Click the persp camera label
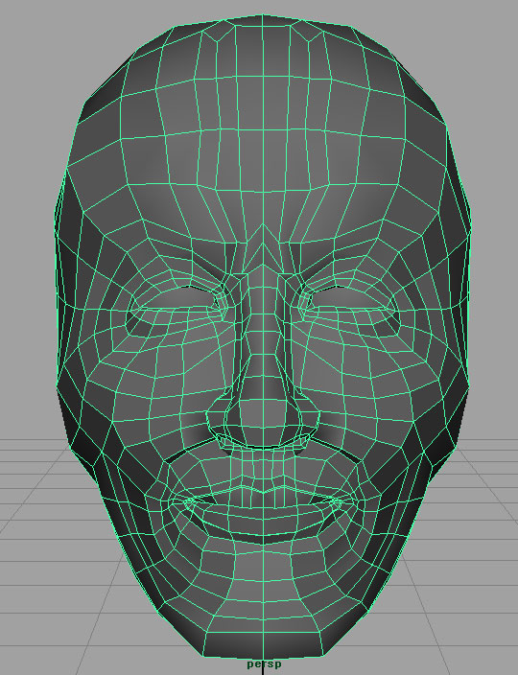 [265, 664]
